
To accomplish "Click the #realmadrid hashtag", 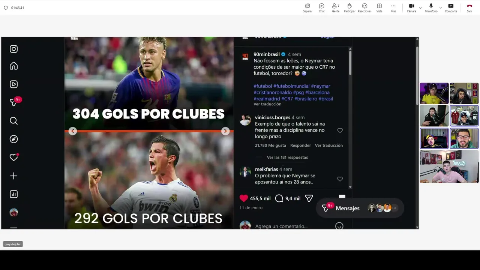I will tap(267, 99).
